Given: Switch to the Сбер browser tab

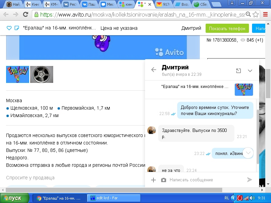Looking at the screenshot, I should (x=201, y=4).
